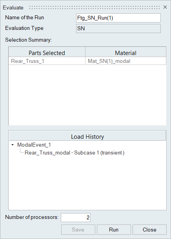171x239 pixels.
Task: Select the Rear_Truss_1 part cell
Action: [47, 61]
